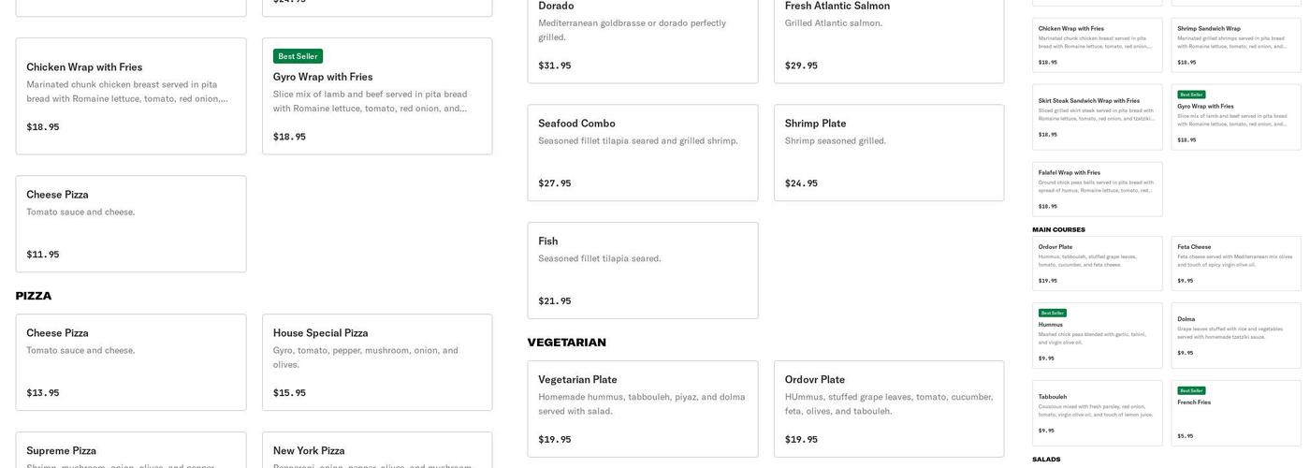Open the Tabbouleh thumbnail card
The width and height of the screenshot is (1310, 468).
[x=1097, y=413]
